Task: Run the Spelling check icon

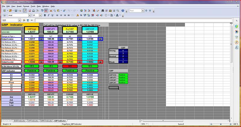Action: 42,11
